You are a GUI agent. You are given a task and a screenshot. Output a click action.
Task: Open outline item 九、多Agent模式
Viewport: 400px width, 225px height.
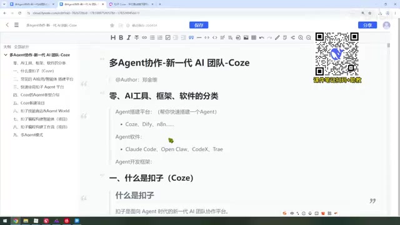tap(27, 135)
